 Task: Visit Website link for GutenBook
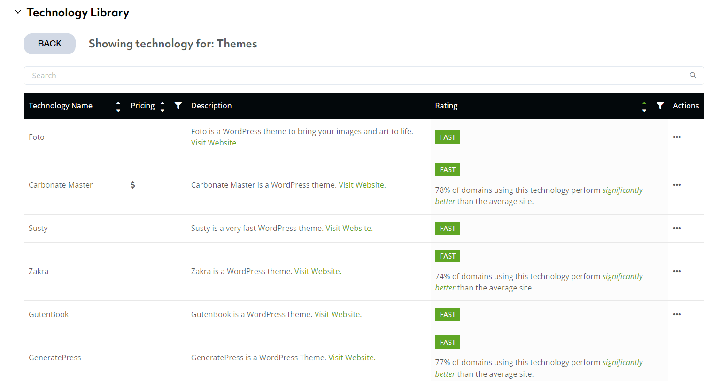(337, 314)
